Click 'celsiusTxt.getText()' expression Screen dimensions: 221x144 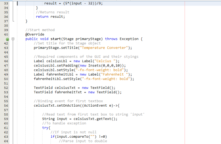(x=94, y=119)
